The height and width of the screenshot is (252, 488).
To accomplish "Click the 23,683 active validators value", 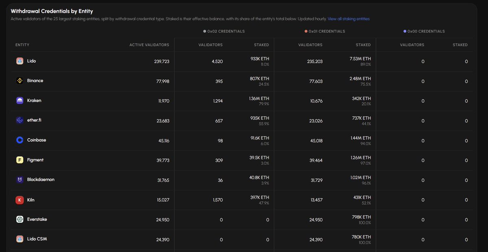I will click(x=162, y=121).
